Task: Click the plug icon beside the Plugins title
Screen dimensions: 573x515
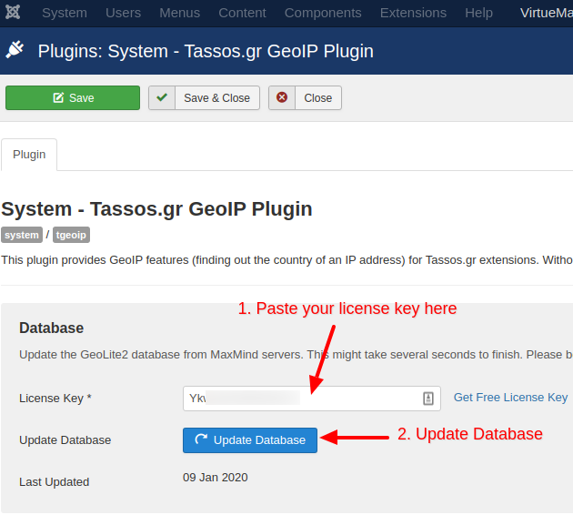Action: pyautogui.click(x=15, y=50)
